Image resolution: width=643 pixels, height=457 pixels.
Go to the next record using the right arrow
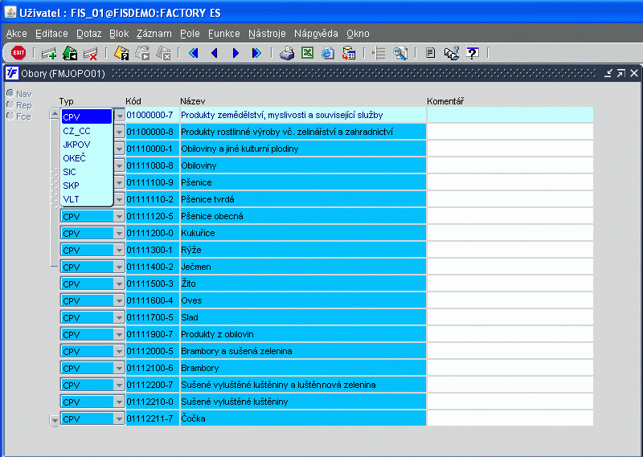235,53
